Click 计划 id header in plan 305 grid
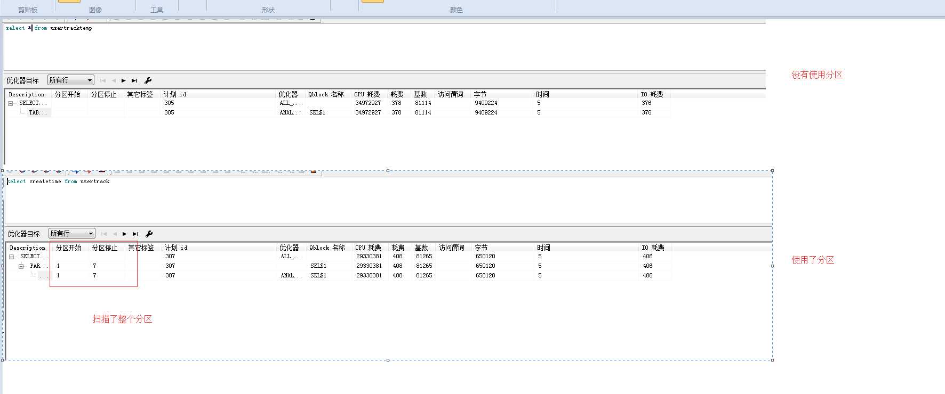Screen dimensions: 945x394 (x=175, y=94)
